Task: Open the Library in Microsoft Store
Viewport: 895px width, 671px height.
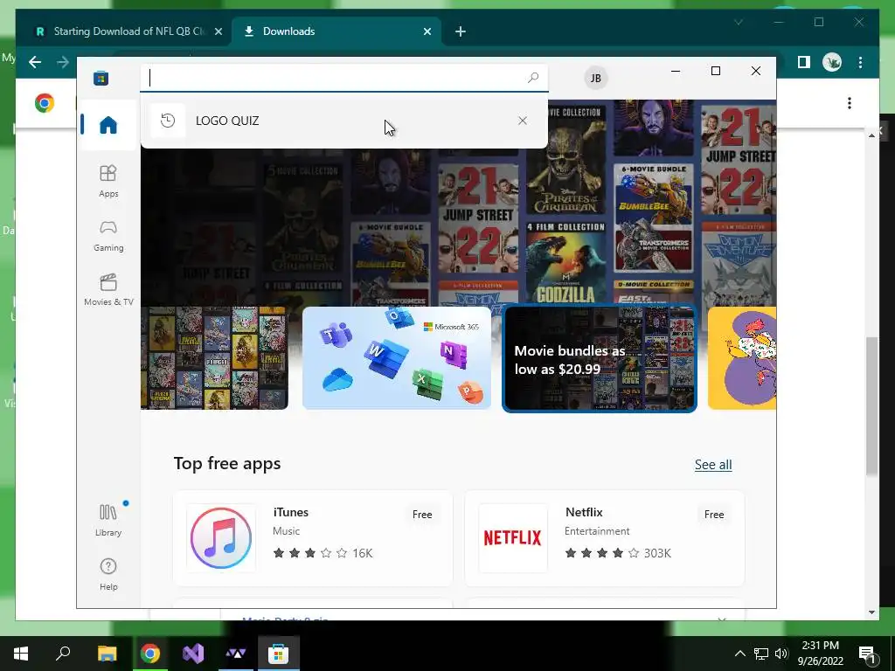Action: point(108,520)
